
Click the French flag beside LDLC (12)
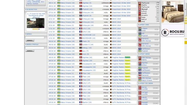coord(81,86)
